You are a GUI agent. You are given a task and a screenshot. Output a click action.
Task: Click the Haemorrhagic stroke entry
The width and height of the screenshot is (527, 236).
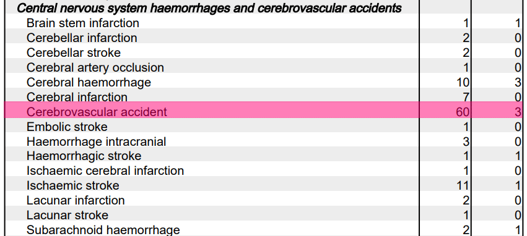[84, 156]
